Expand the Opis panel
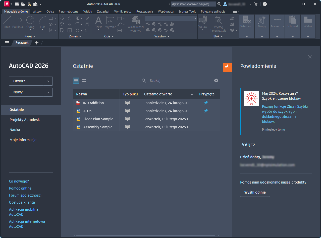 click(109, 36)
